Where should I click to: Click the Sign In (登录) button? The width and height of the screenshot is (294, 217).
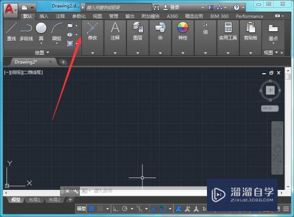tap(175, 8)
